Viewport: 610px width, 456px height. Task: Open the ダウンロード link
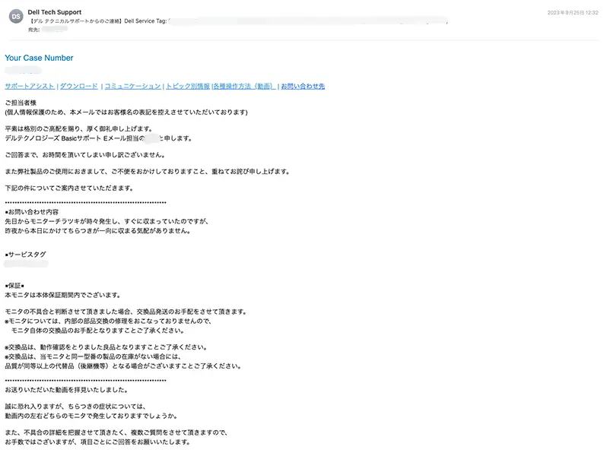point(79,87)
